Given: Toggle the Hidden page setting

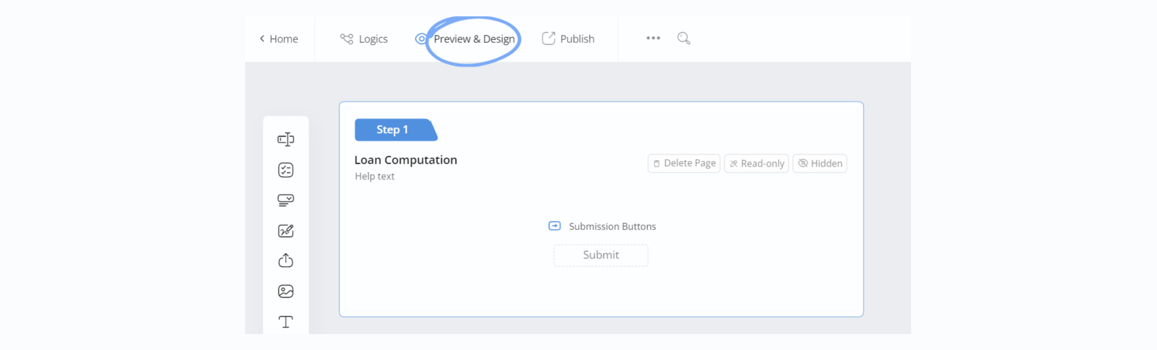Looking at the screenshot, I should [x=820, y=163].
